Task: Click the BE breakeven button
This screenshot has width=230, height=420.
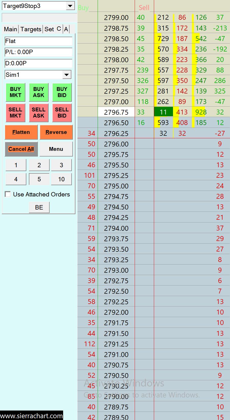Action: click(x=39, y=207)
